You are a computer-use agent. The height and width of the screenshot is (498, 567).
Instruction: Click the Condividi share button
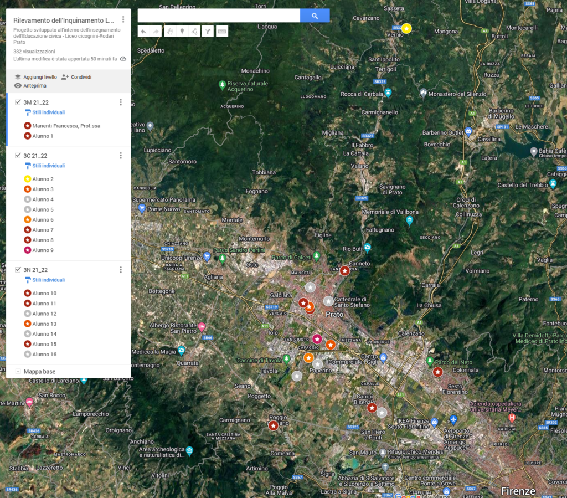click(76, 77)
